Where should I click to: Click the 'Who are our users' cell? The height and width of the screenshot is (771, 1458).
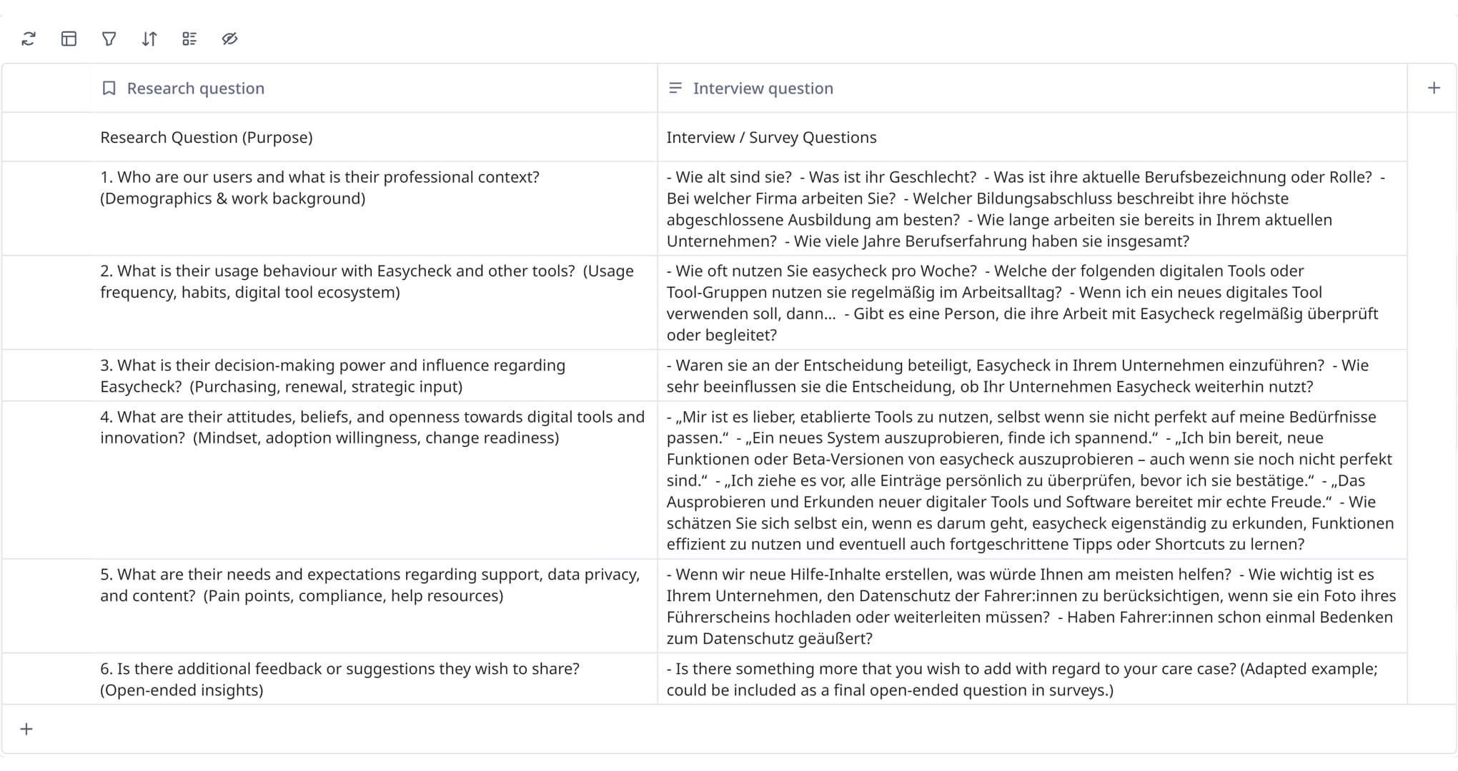[319, 188]
